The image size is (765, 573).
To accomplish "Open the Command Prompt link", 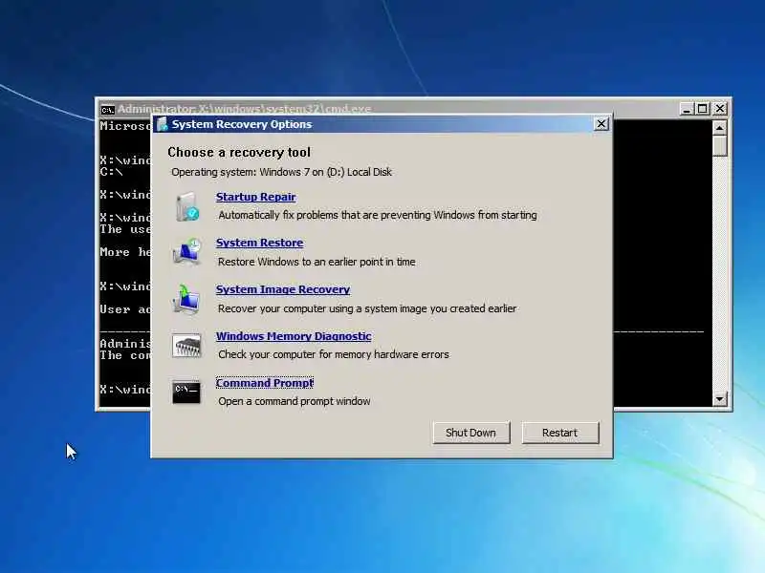I will click(265, 383).
